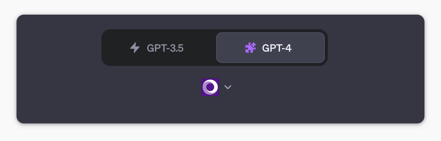Image resolution: width=441 pixels, height=141 pixels.
Task: Tap the gray bolt symbol in the switcher
Action: (135, 48)
